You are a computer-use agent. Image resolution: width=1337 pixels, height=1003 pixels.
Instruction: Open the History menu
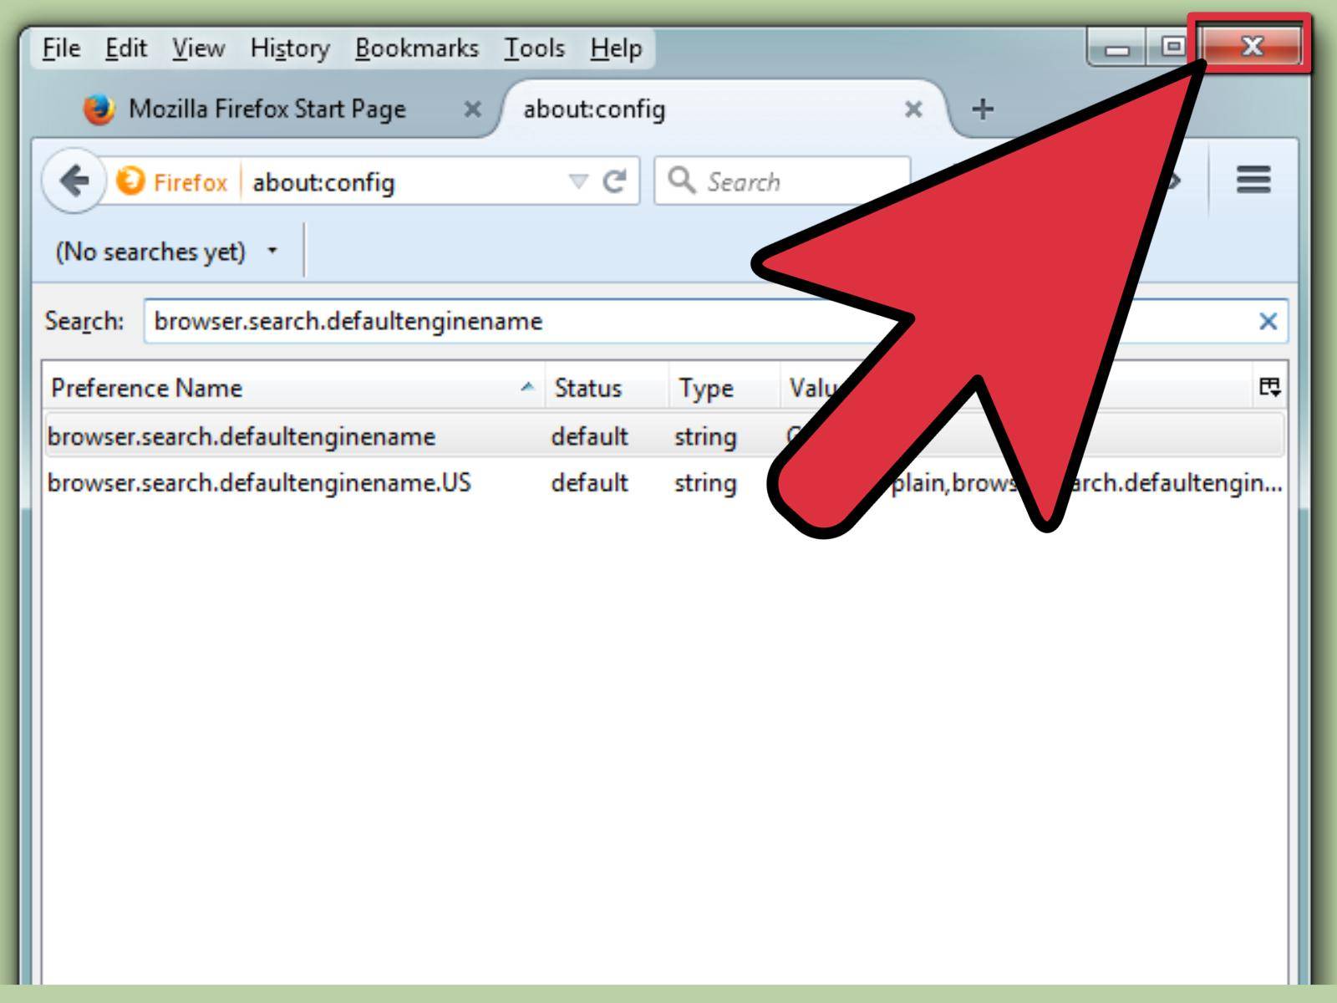click(x=290, y=48)
